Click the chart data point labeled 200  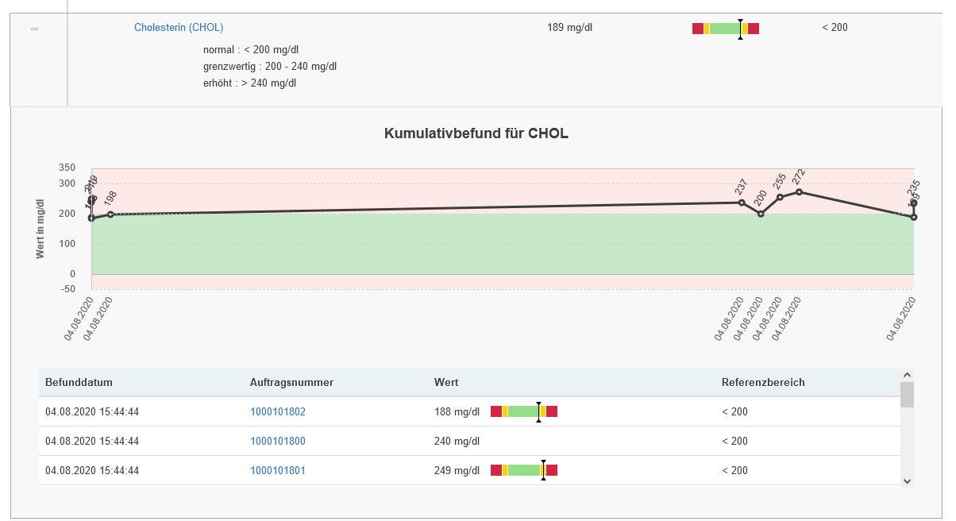(761, 214)
